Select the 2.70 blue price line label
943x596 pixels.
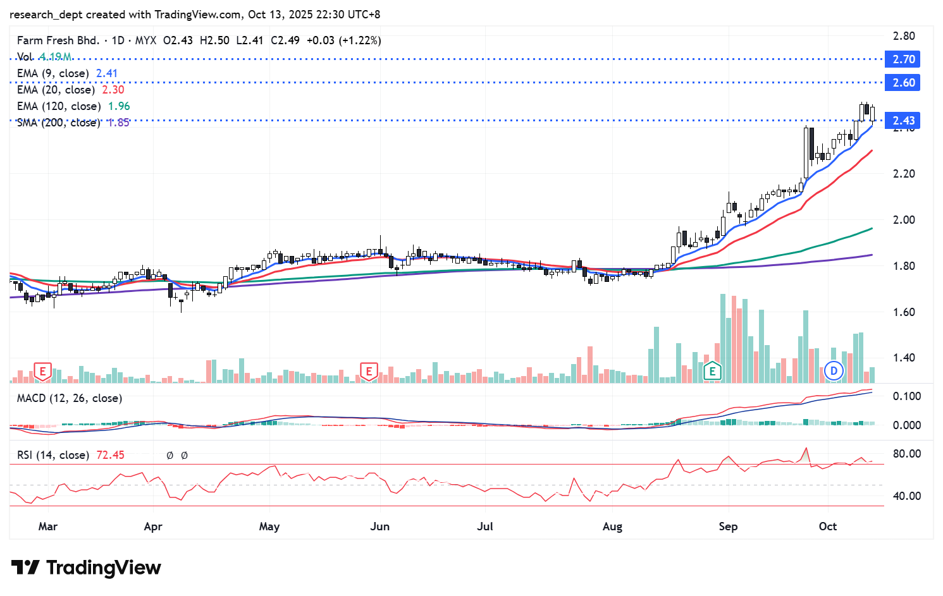(903, 59)
